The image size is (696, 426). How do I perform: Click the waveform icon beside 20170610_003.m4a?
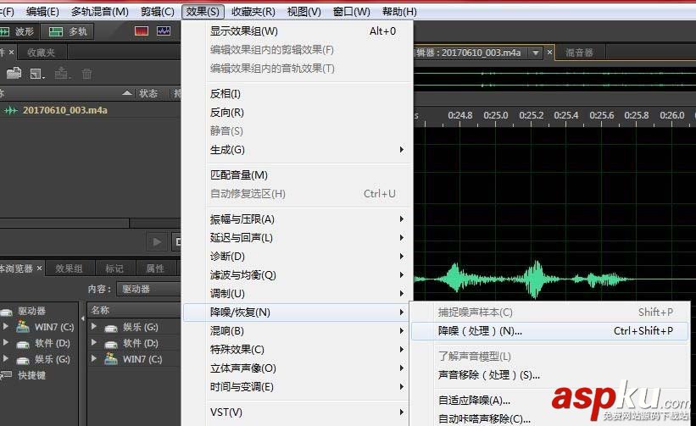(x=11, y=110)
